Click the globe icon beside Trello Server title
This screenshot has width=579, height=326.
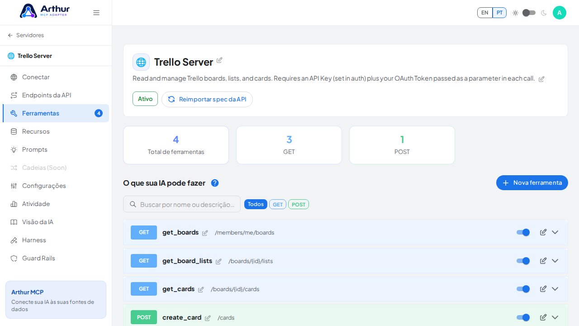click(x=141, y=62)
